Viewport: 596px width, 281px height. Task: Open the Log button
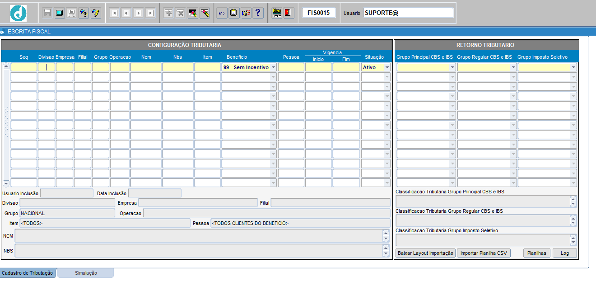pyautogui.click(x=564, y=253)
